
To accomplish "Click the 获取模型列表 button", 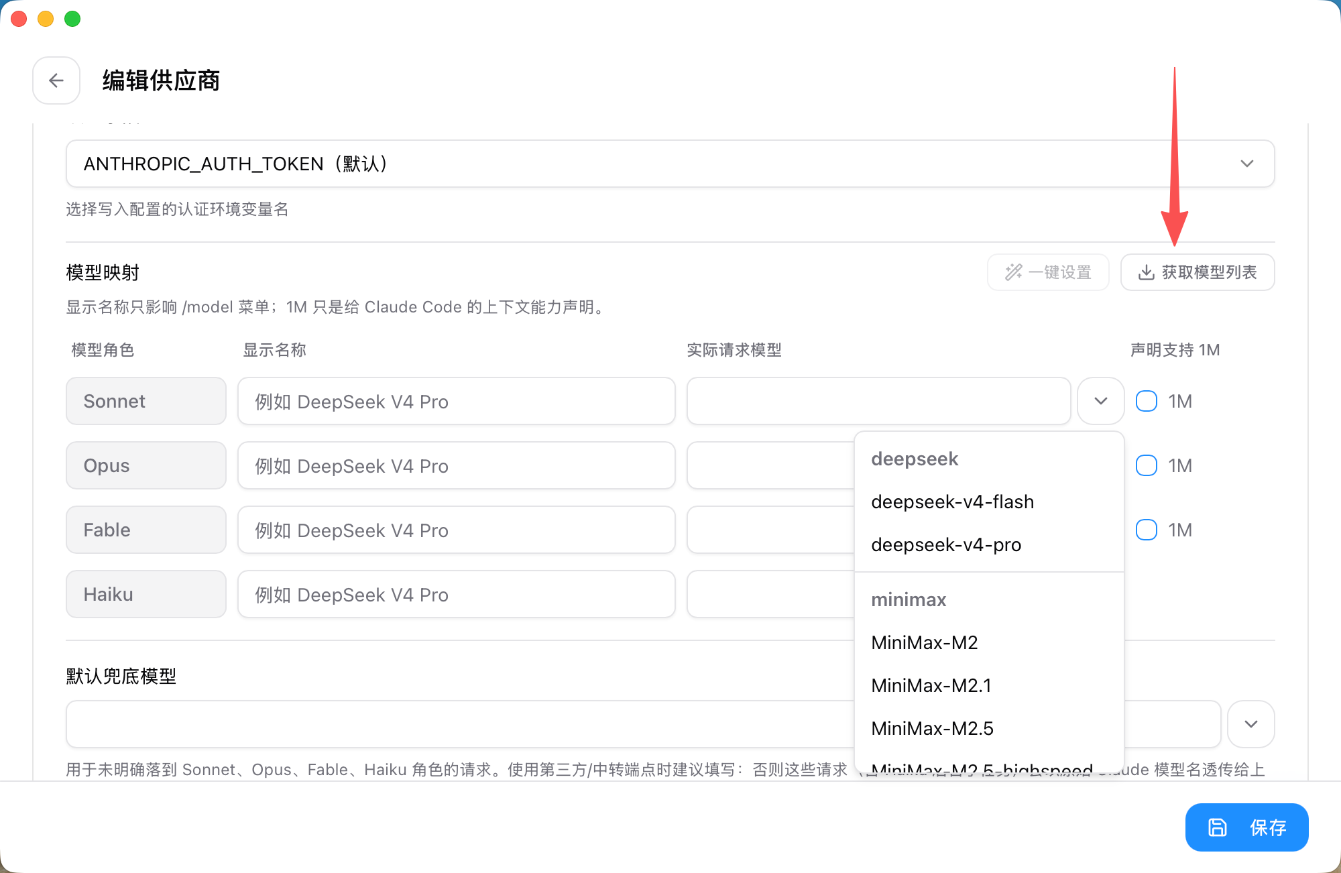I will click(x=1198, y=272).
